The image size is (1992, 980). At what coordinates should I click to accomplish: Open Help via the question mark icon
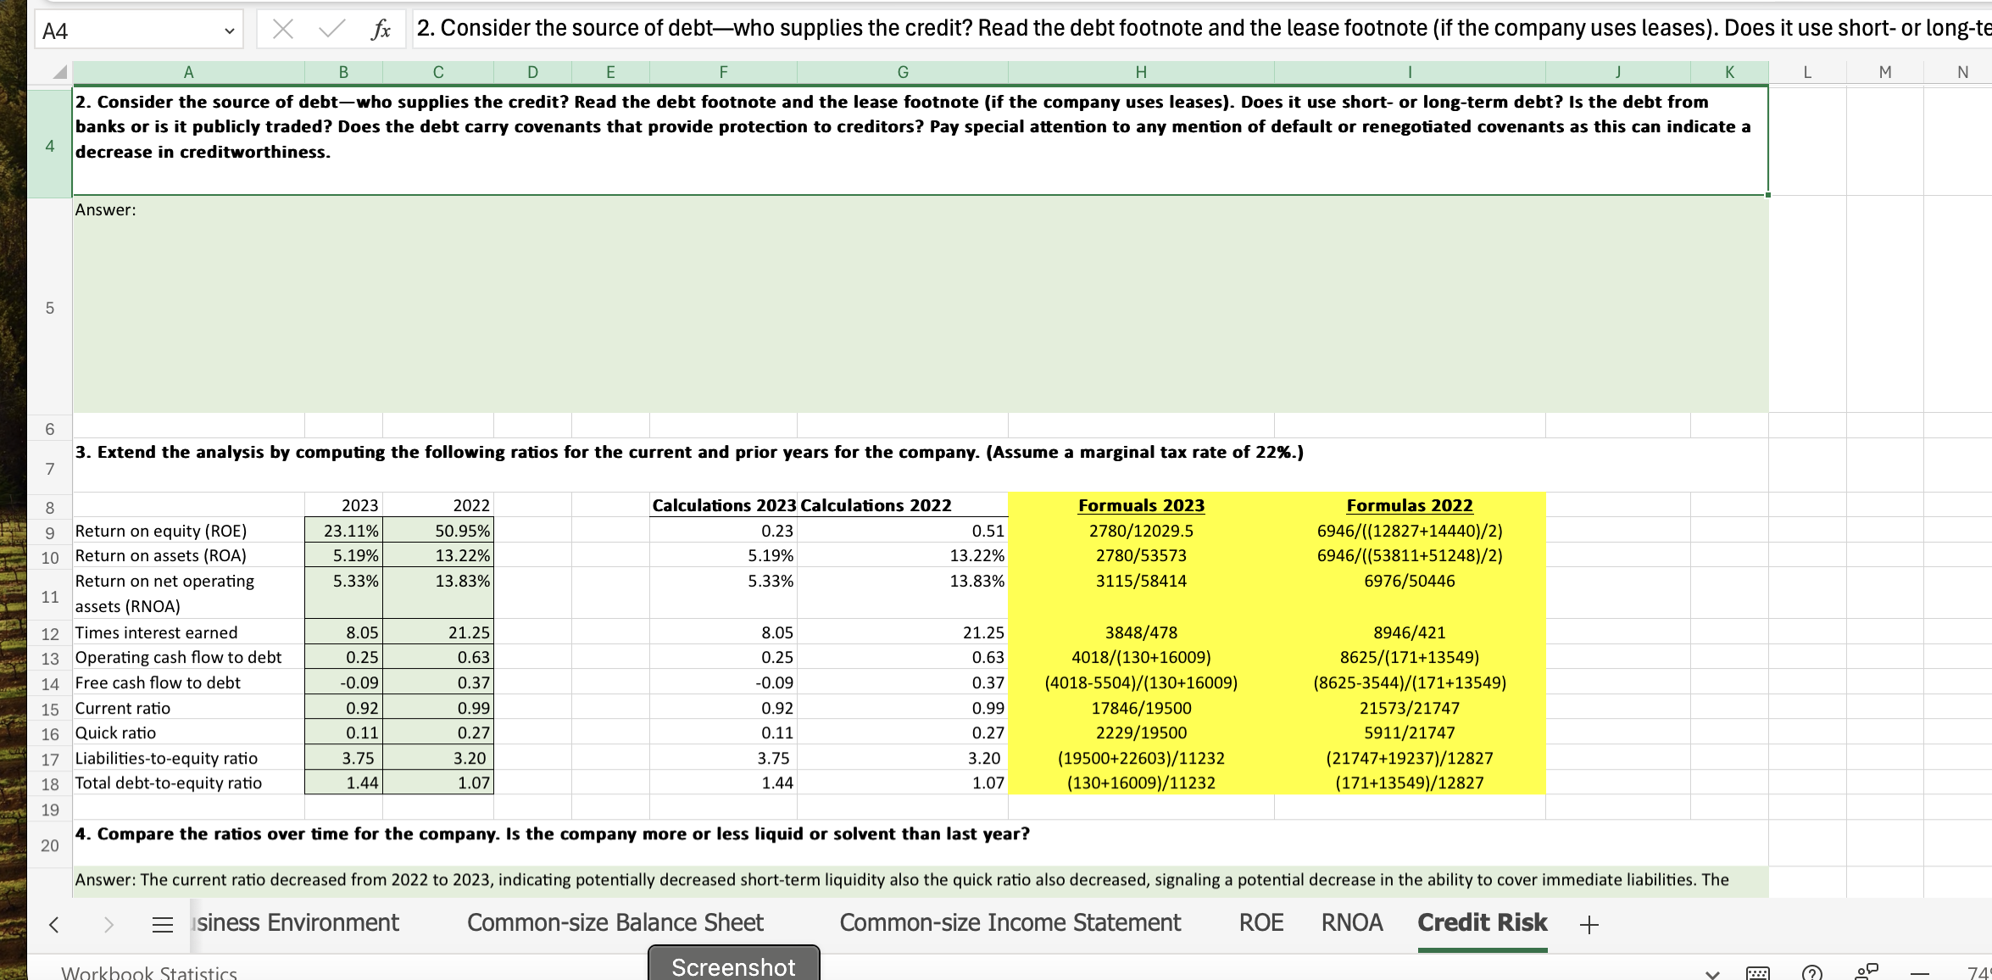pos(1812,972)
